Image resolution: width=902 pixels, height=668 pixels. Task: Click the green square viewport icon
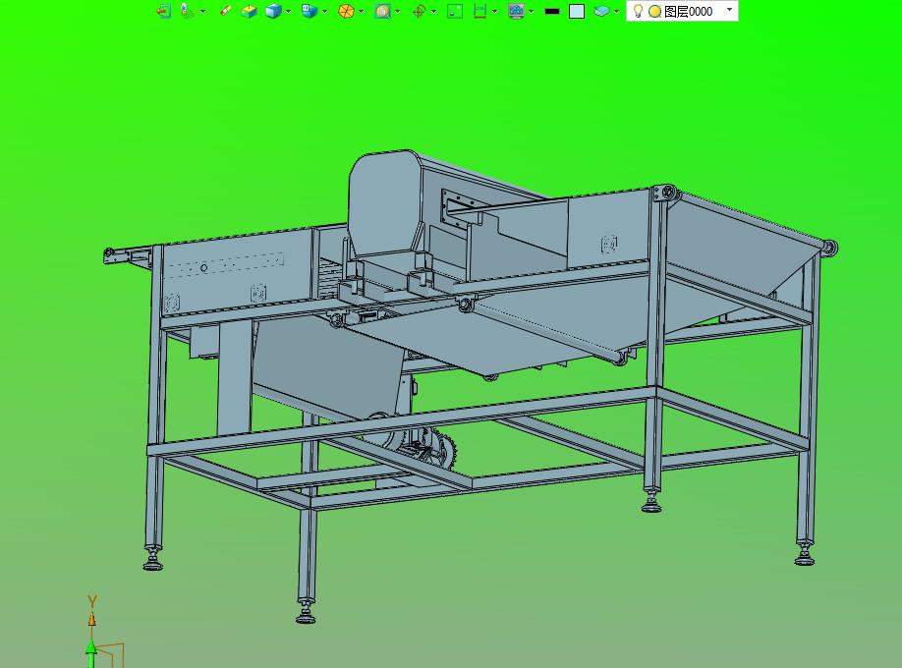click(455, 11)
